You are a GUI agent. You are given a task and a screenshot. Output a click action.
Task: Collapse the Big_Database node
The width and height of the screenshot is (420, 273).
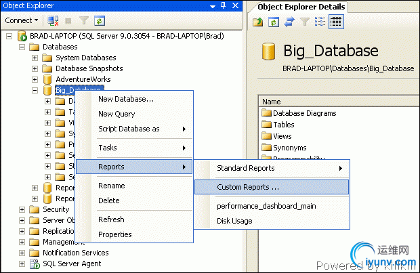(x=35, y=90)
